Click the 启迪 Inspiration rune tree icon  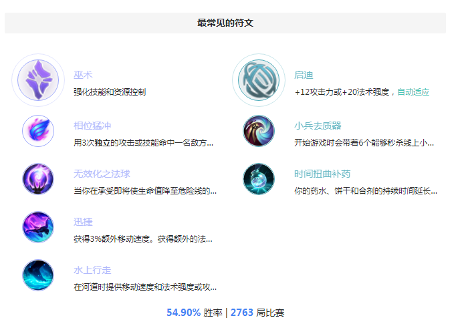(x=259, y=80)
